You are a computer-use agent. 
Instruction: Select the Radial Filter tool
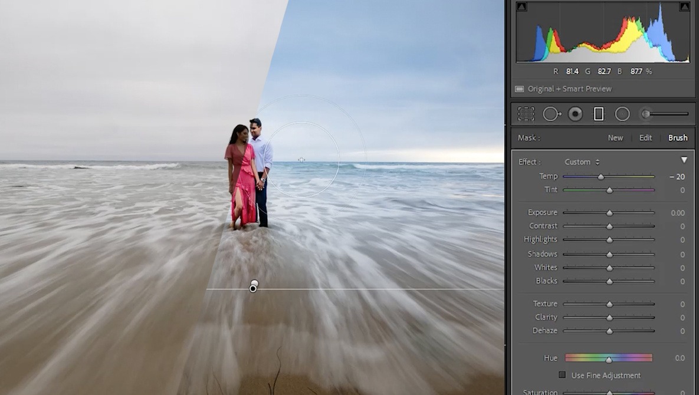(622, 114)
